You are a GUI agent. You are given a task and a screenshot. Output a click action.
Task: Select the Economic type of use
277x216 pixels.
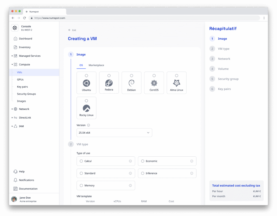point(143,161)
